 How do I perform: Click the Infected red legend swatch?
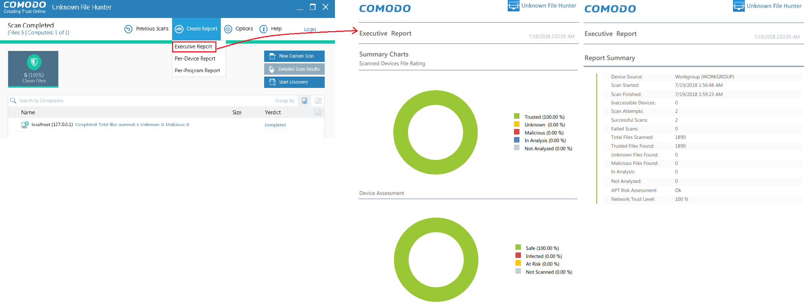518,255
